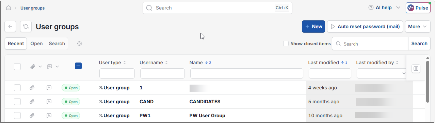Click the AI help question mark icon
435x123 pixels.
click(x=371, y=7)
